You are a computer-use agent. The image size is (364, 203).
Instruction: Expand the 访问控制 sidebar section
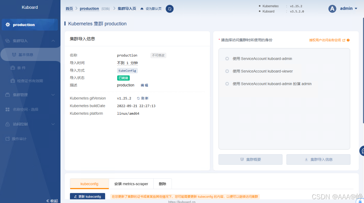click(x=53, y=124)
